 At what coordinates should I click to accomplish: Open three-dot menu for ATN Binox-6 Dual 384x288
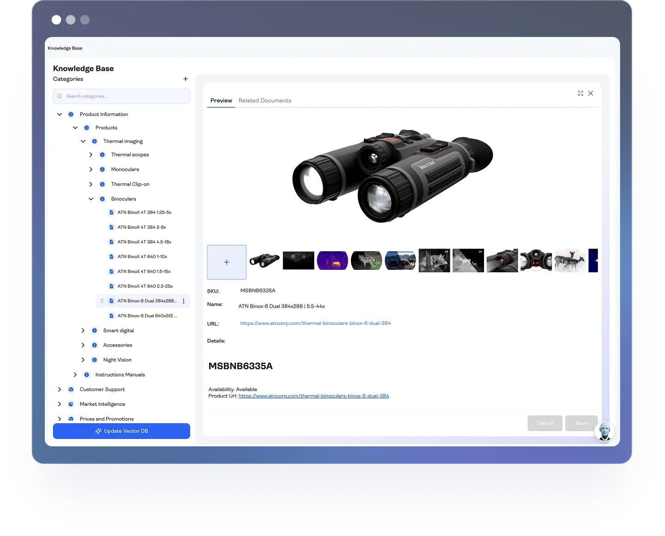pos(184,301)
